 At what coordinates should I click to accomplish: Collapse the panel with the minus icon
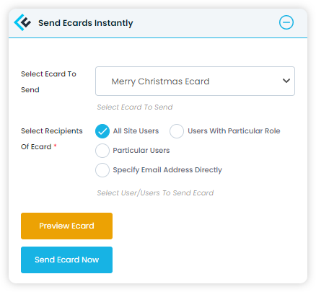[x=286, y=22]
